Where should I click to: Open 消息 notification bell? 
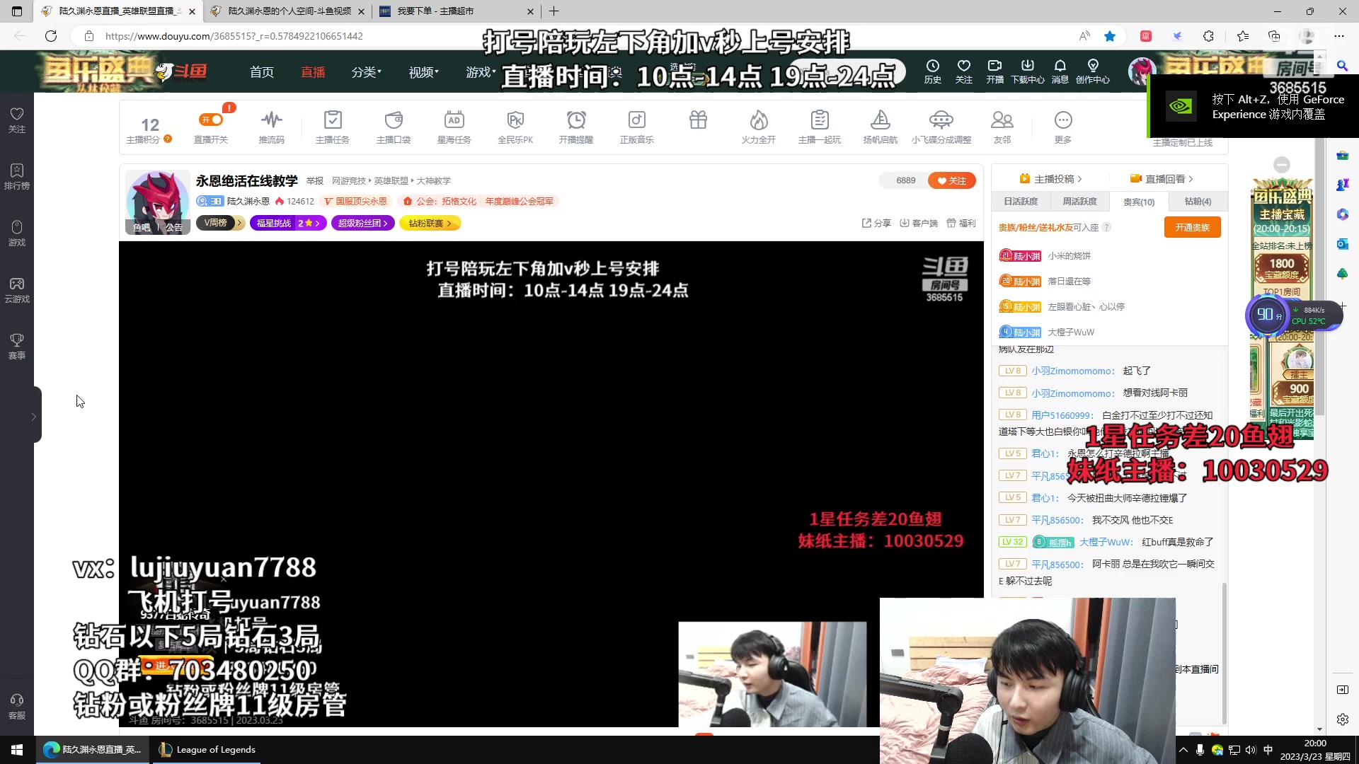[x=1060, y=71]
